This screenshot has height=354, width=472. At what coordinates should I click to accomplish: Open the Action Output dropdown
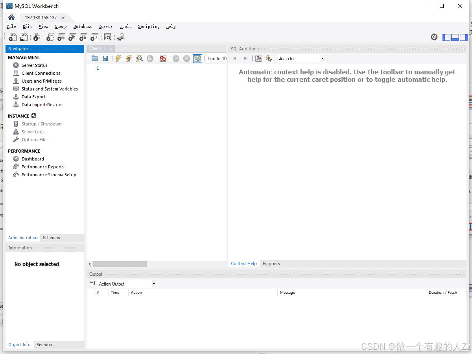click(x=127, y=284)
